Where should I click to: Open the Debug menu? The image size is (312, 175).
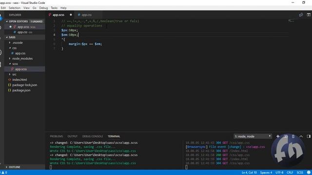[43, 8]
